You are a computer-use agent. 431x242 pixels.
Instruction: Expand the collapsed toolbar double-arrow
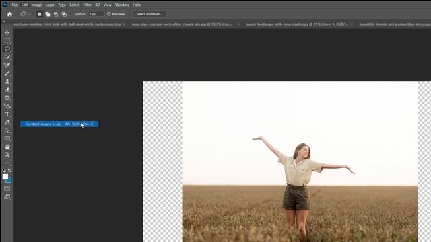(4, 21)
